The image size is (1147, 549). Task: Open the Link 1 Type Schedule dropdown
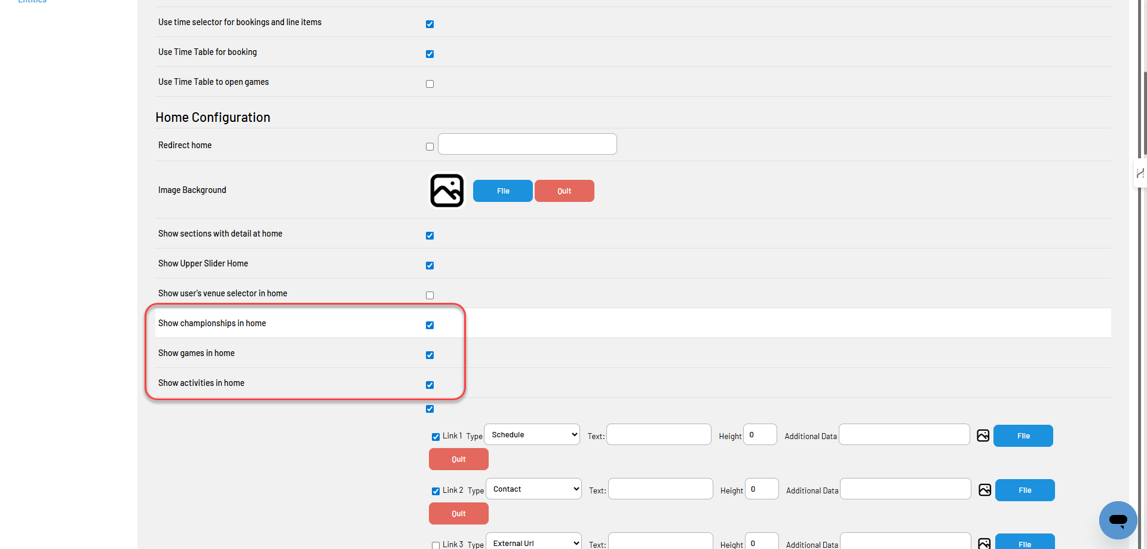point(532,434)
